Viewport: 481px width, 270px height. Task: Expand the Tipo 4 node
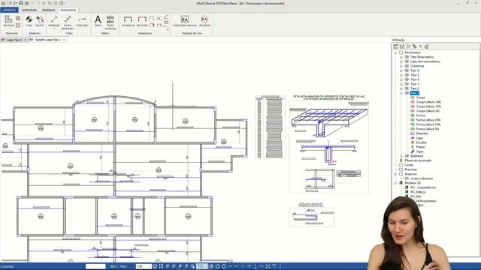[401, 79]
